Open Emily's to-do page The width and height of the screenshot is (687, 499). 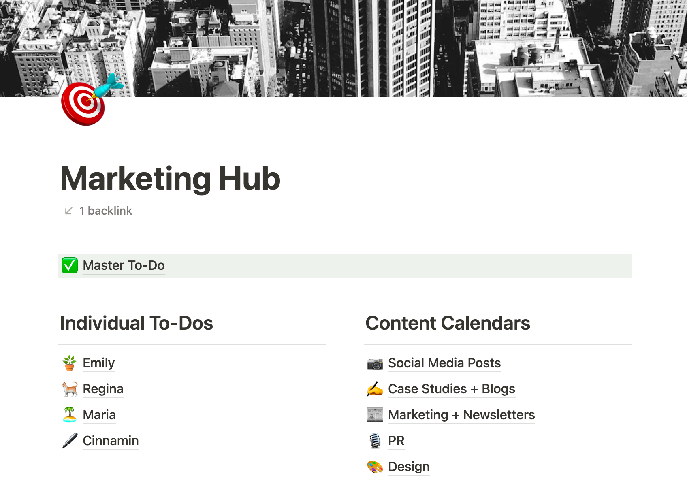(x=99, y=363)
